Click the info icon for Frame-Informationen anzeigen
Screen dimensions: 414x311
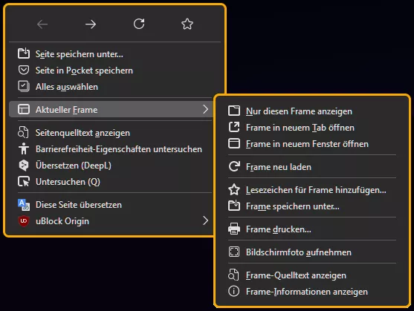point(234,291)
